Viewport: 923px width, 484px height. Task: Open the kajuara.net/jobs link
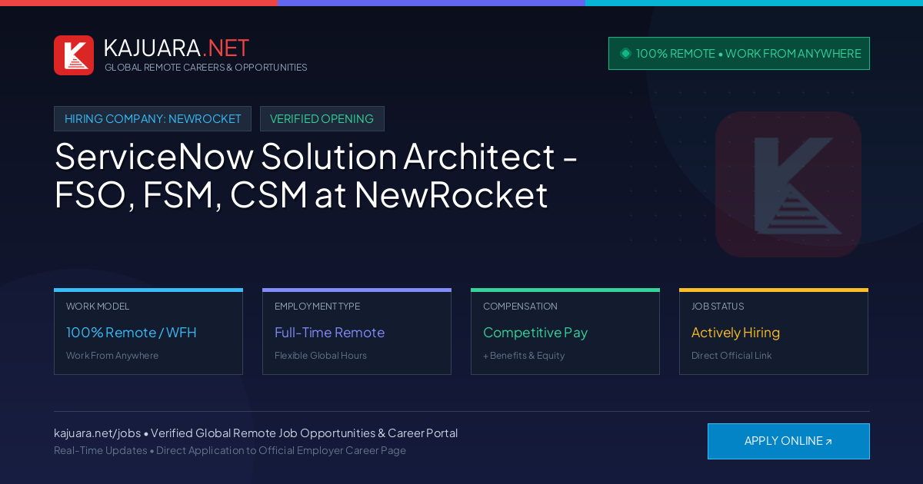[x=97, y=433]
